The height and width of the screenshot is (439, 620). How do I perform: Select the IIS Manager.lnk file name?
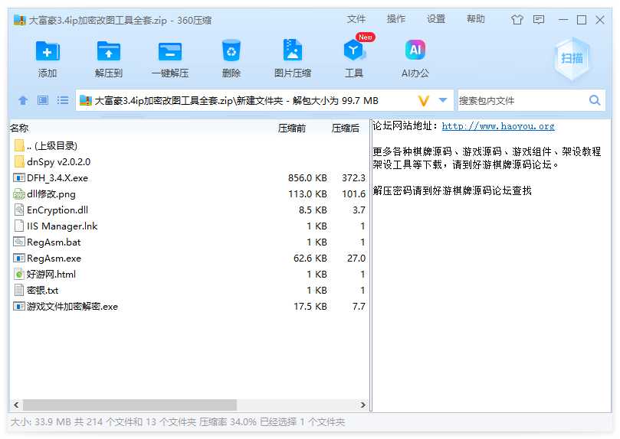(x=62, y=226)
